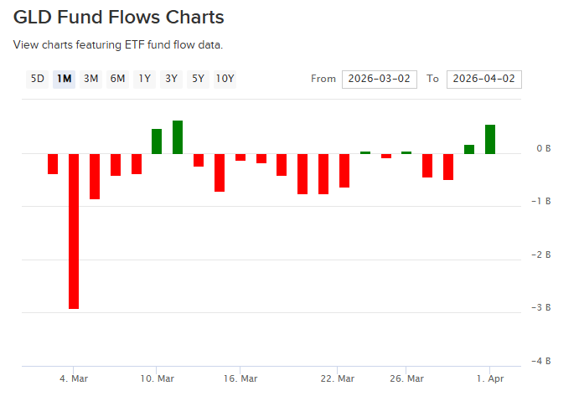Click the 16. Mar axis label

point(240,378)
